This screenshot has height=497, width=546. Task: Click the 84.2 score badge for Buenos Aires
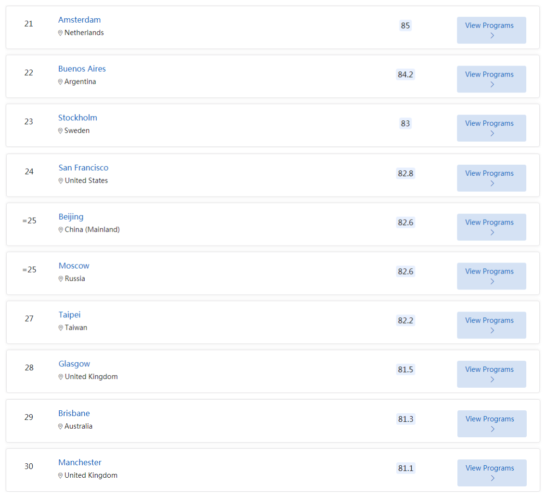[x=405, y=75]
